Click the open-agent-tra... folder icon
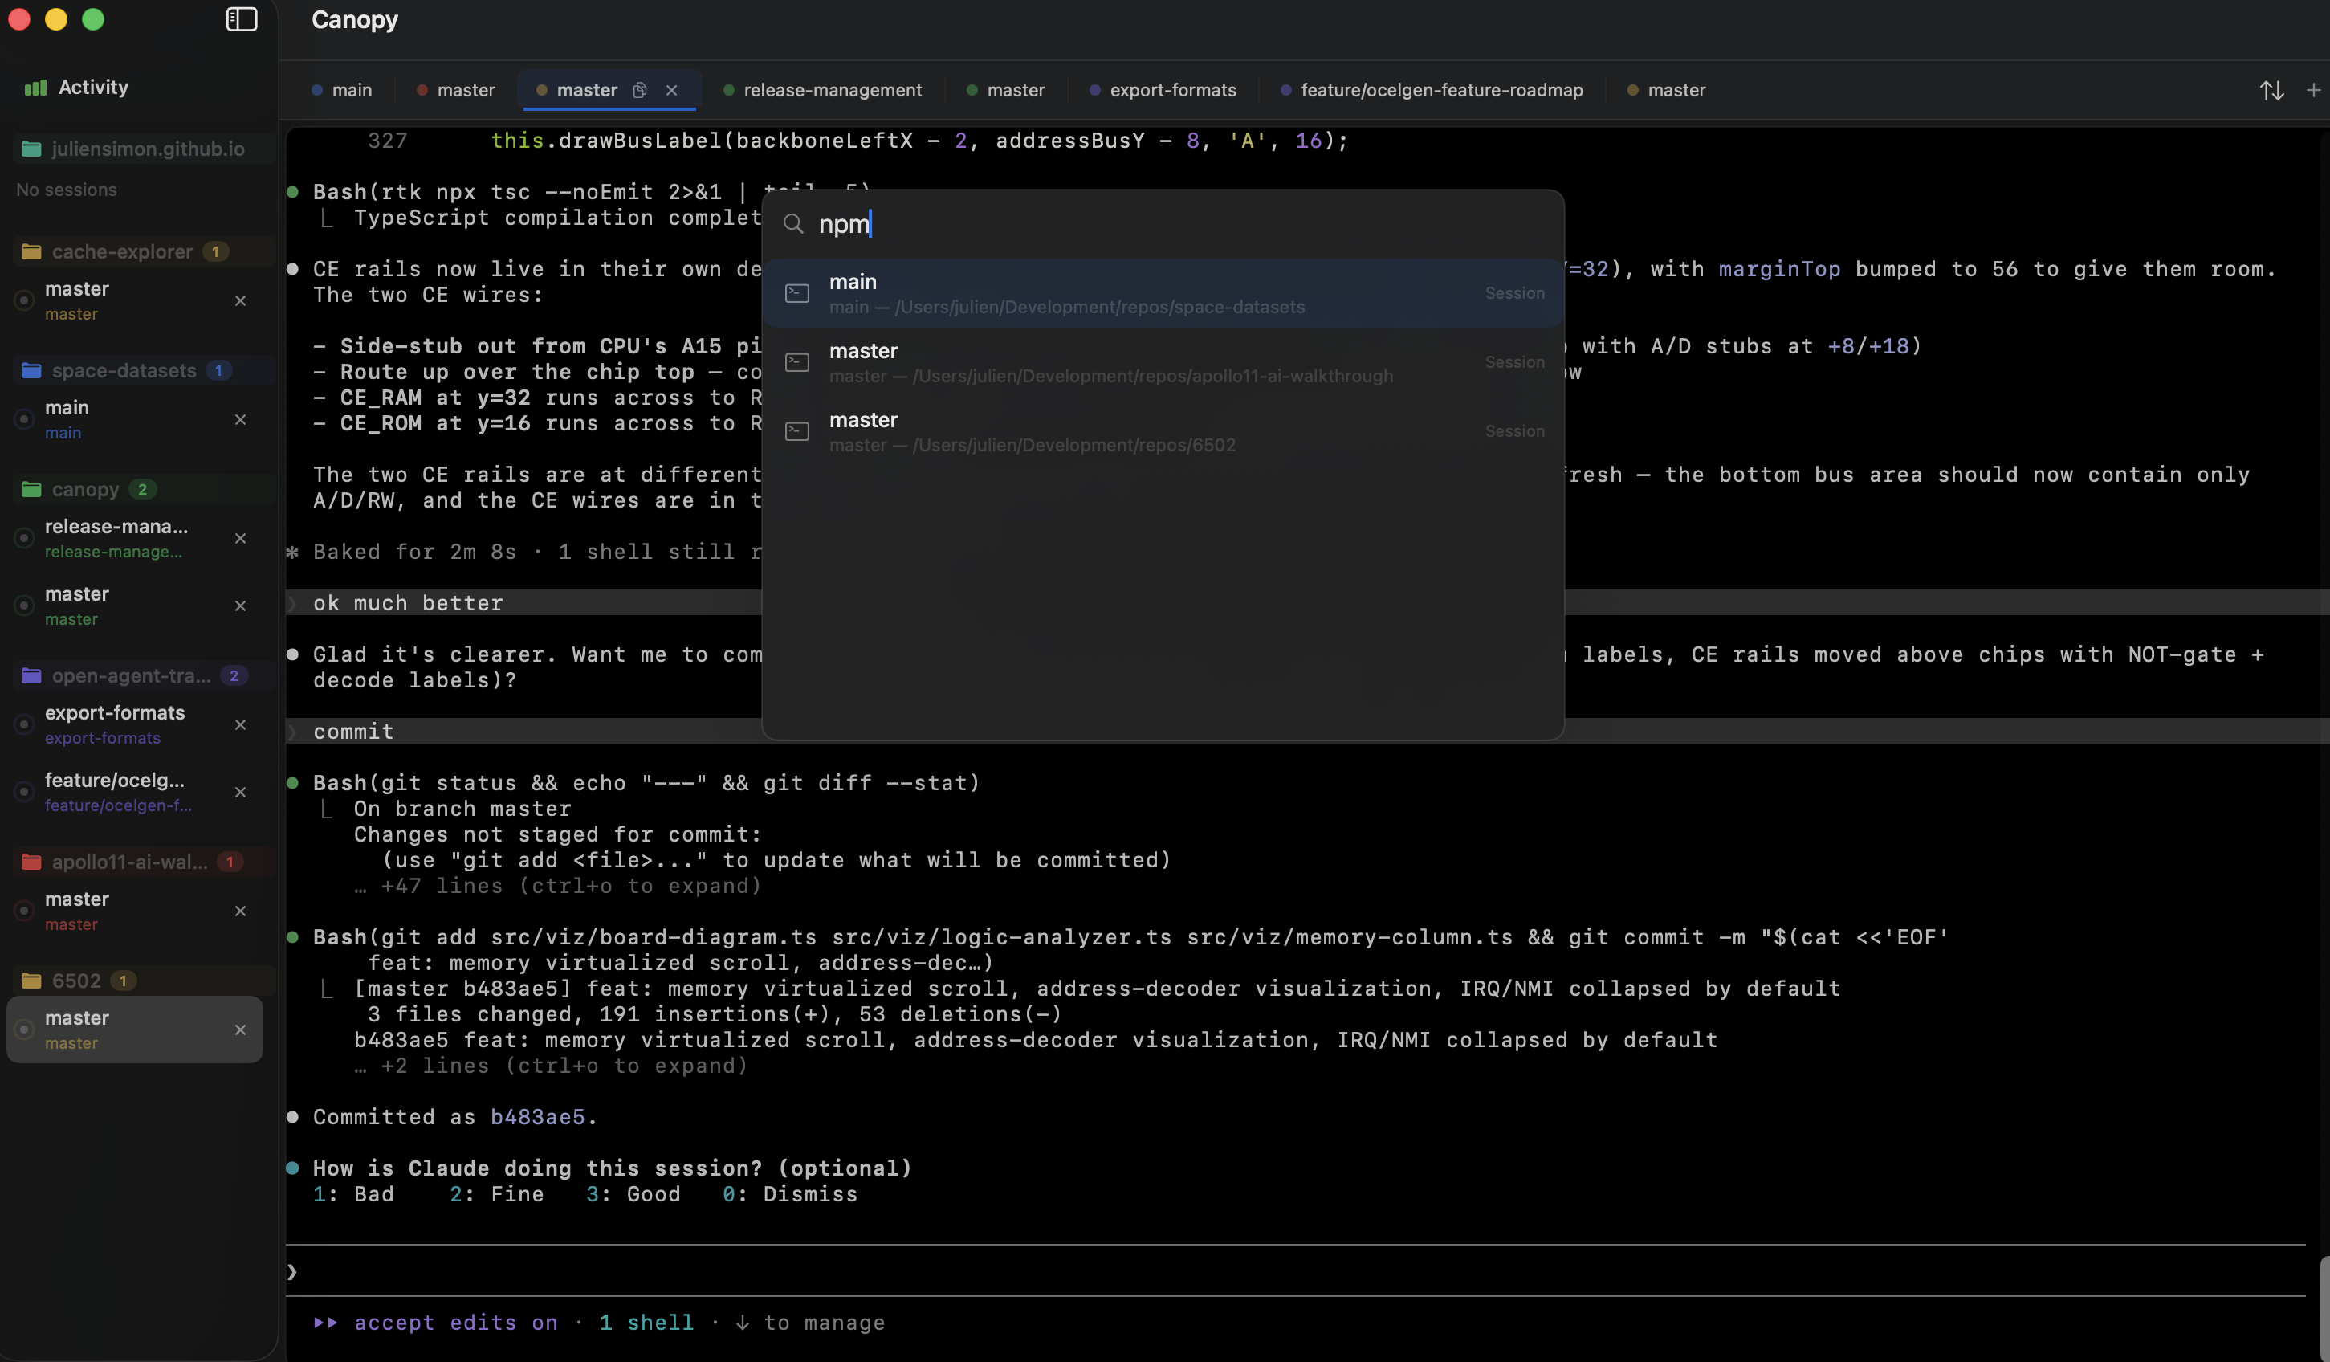 pos(31,676)
